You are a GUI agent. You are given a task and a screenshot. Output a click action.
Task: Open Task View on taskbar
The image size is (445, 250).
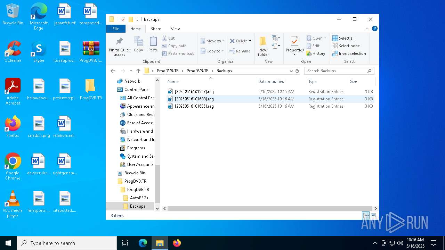(x=125, y=243)
